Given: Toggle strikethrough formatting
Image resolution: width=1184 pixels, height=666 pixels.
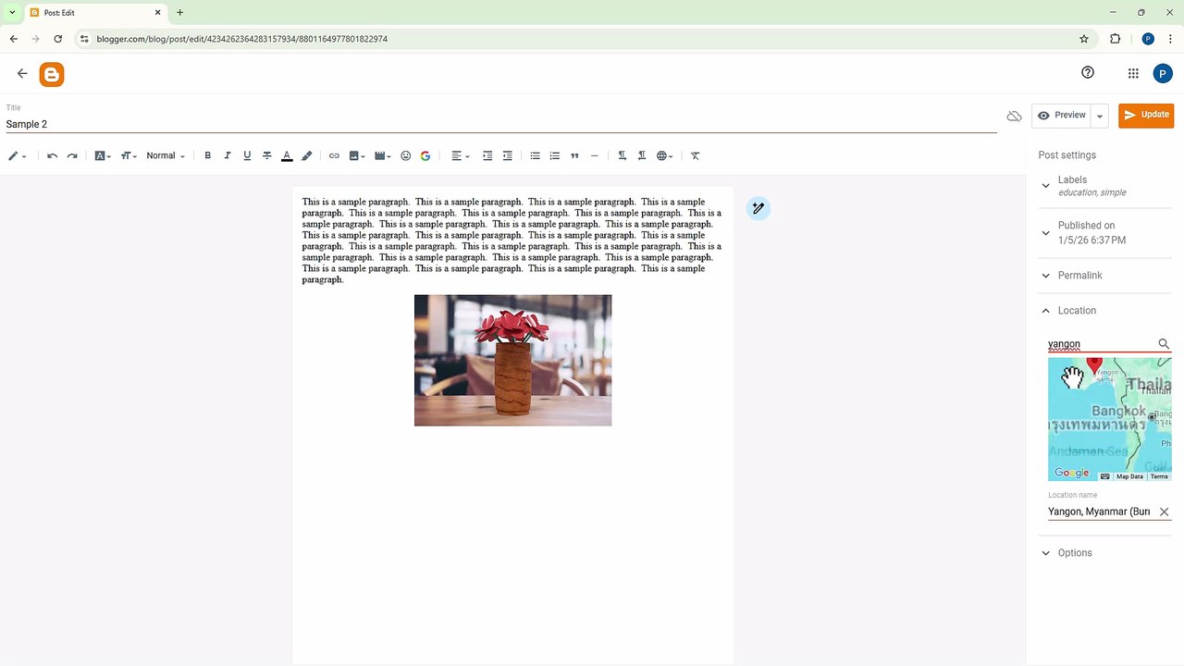Looking at the screenshot, I should 267,156.
